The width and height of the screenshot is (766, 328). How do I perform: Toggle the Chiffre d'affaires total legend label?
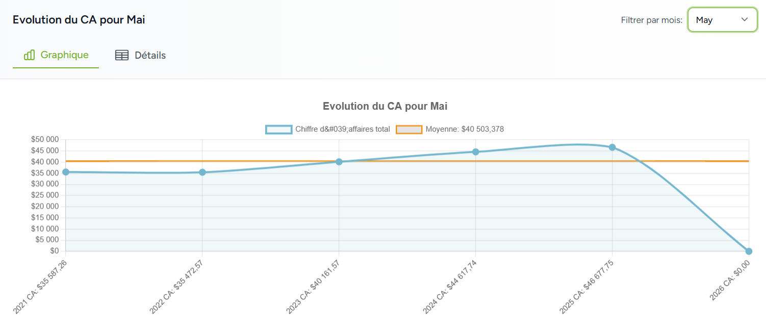(342, 130)
